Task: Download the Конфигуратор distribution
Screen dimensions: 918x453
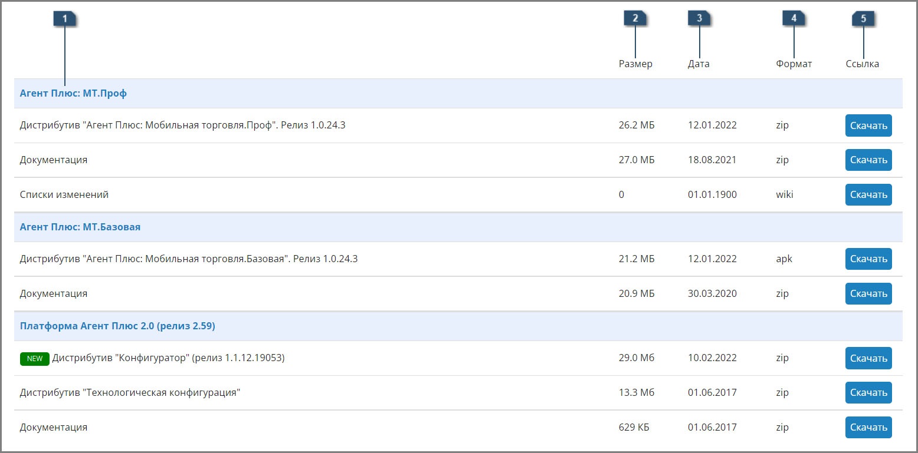Action: [868, 358]
